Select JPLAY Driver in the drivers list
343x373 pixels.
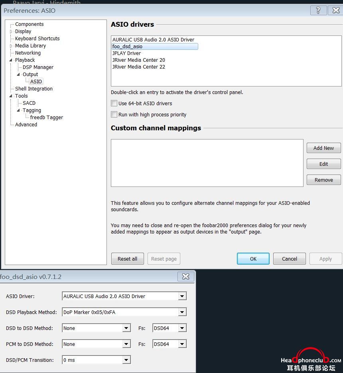127,53
